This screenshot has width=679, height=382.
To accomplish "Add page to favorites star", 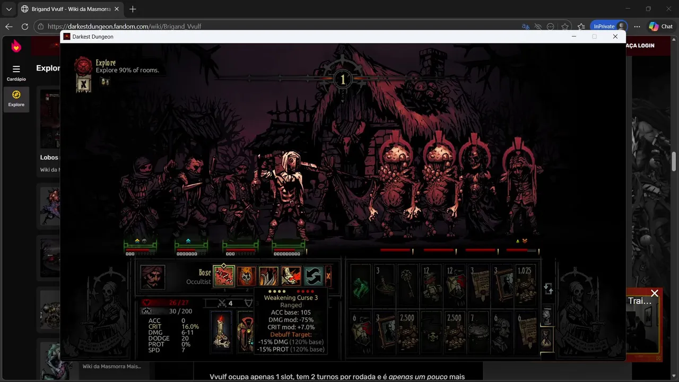I will pos(565,27).
